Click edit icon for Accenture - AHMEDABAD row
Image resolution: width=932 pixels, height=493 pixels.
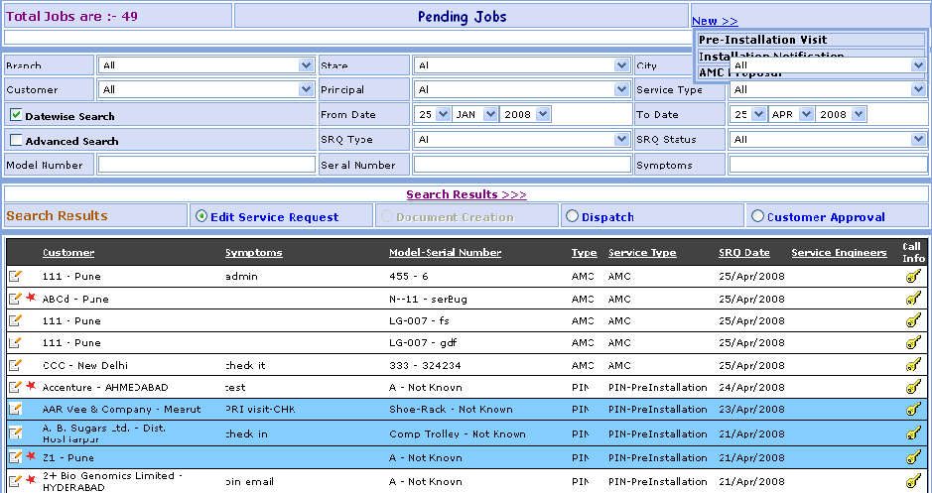[x=15, y=387]
